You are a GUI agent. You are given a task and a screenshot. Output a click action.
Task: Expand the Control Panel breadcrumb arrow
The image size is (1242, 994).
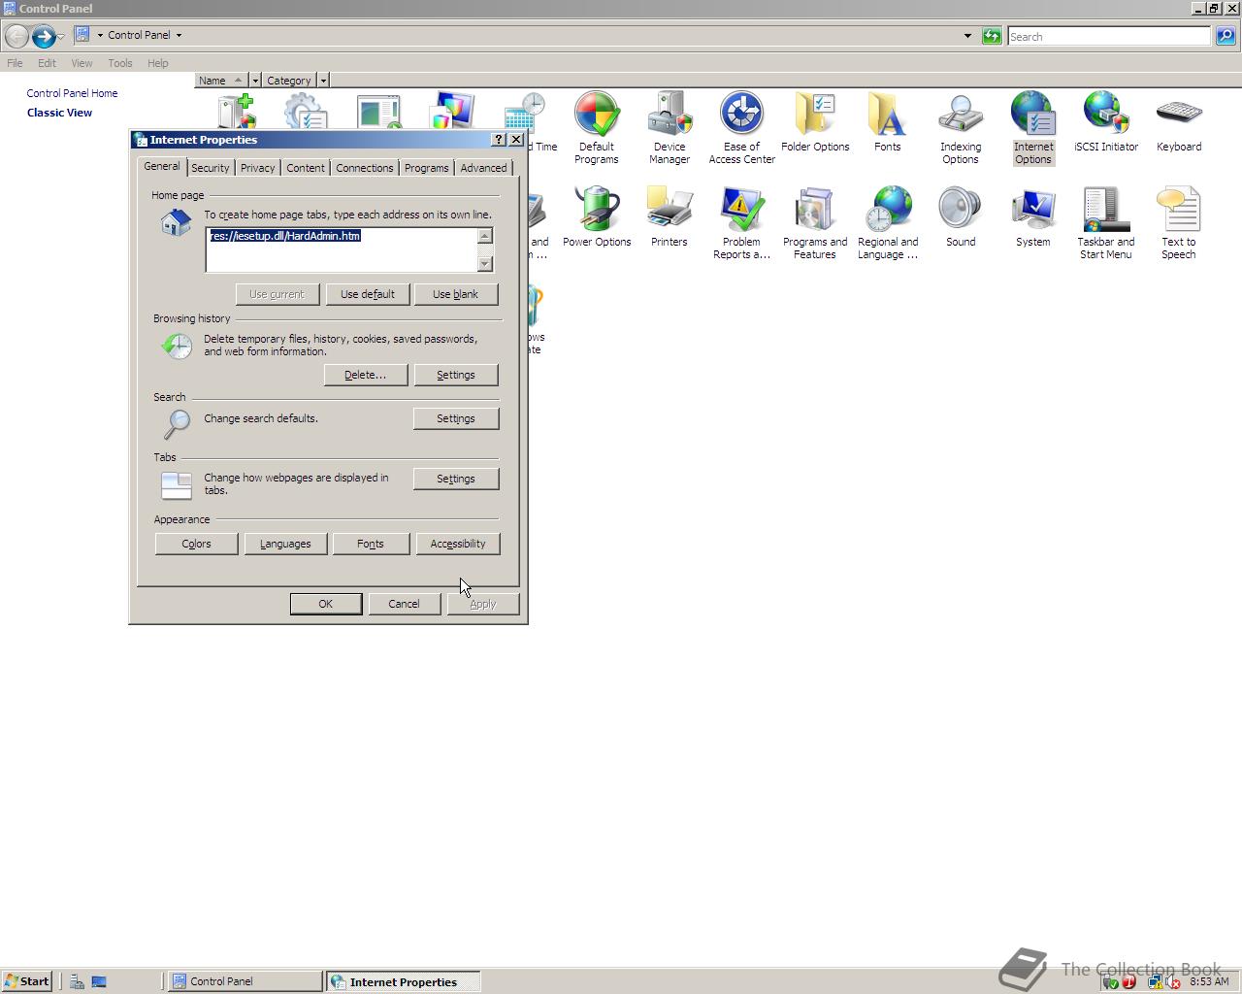point(179,35)
